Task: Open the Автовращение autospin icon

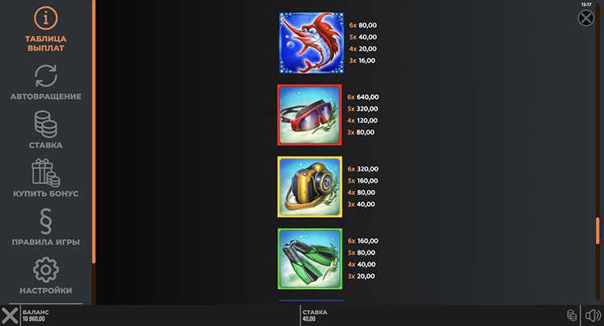Action: coord(46,76)
